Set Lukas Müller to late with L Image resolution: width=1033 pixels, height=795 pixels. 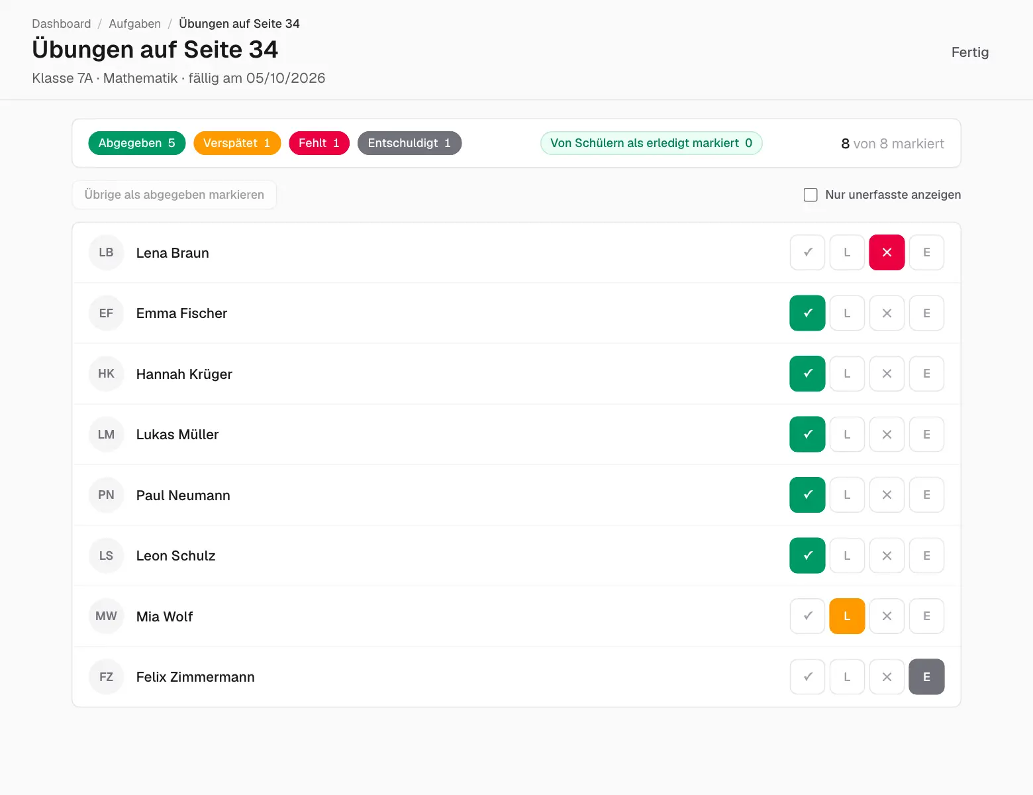(x=847, y=435)
